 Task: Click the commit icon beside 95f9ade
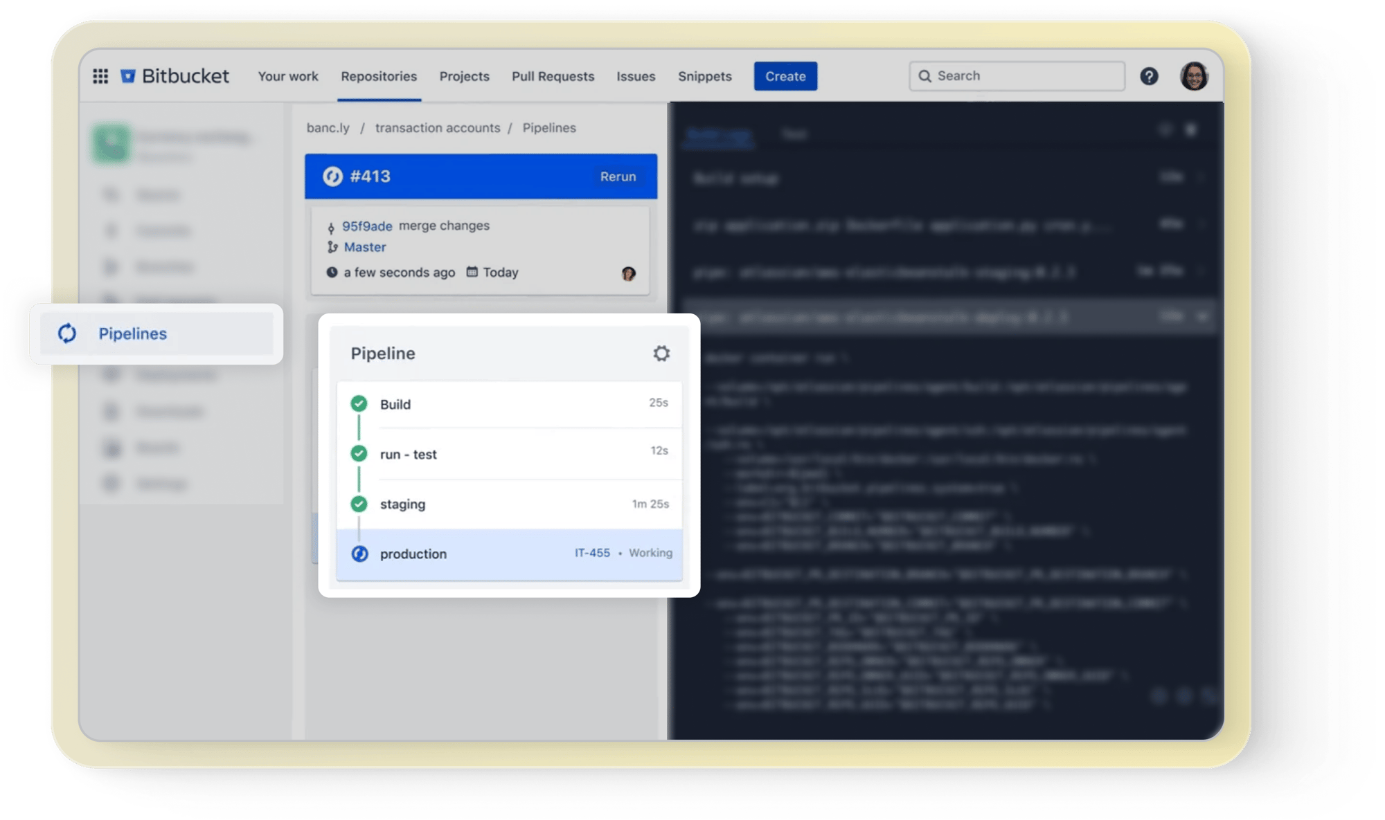point(331,227)
